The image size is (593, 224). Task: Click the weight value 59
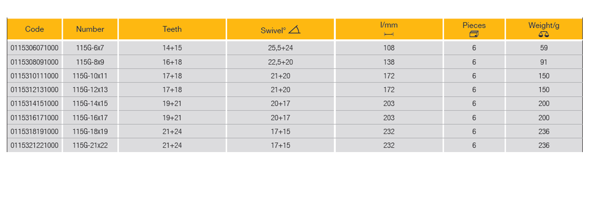[x=544, y=48]
